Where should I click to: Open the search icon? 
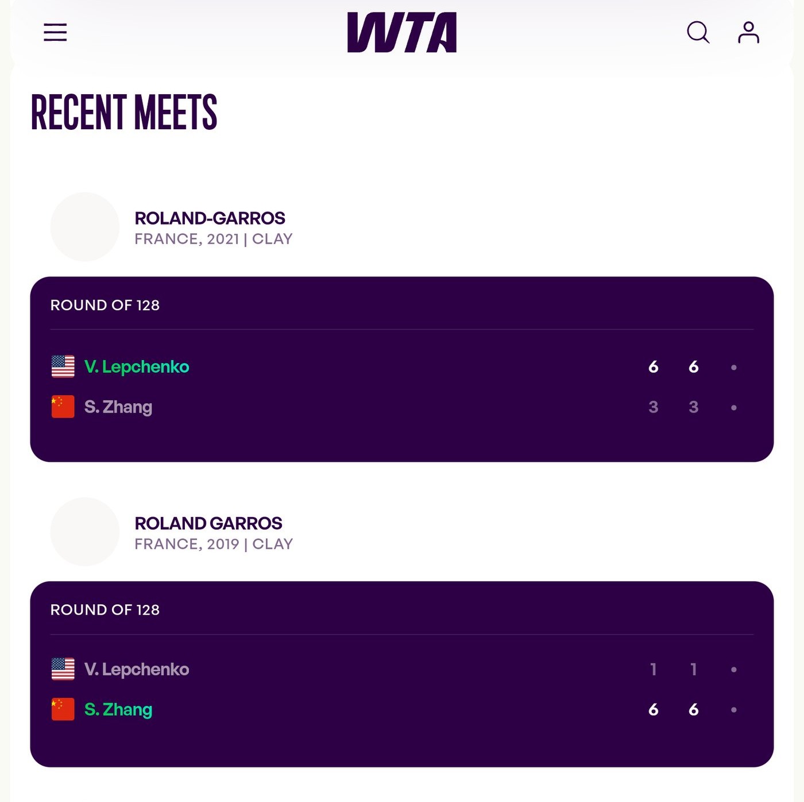pyautogui.click(x=698, y=32)
